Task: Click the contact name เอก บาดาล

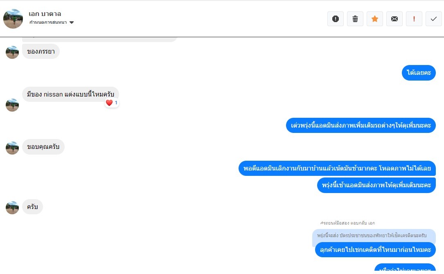Action: click(45, 13)
